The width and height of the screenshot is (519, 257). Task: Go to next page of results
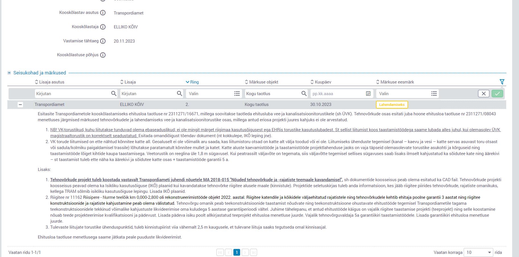tap(245, 252)
